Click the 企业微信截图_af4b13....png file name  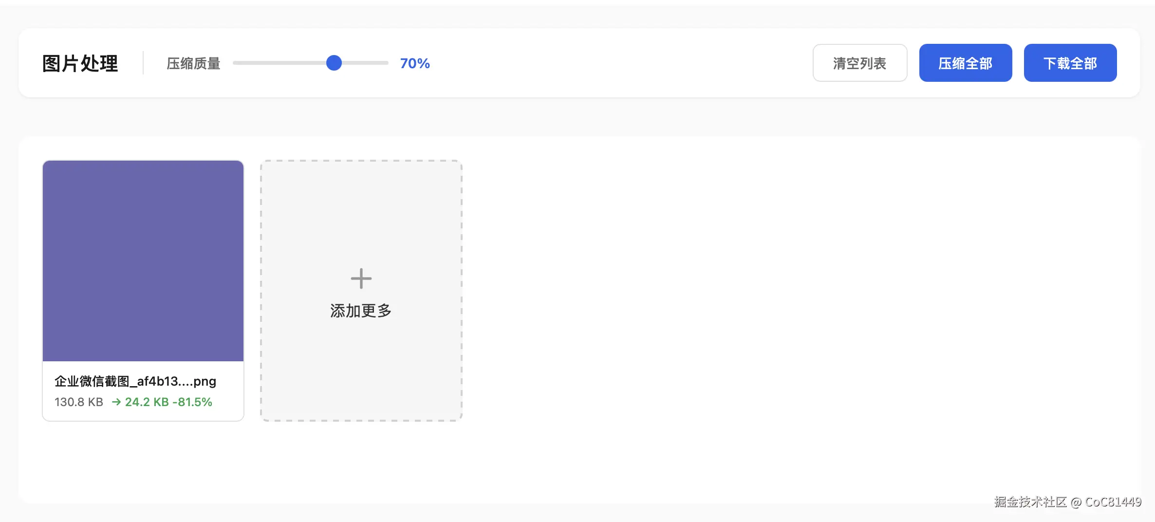pyautogui.click(x=135, y=381)
